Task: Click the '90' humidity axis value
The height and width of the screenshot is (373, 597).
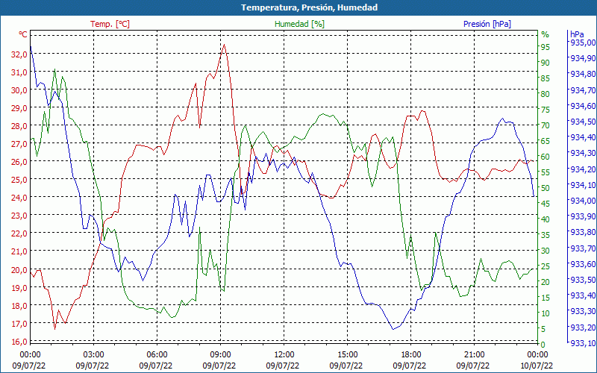Action: pos(546,63)
